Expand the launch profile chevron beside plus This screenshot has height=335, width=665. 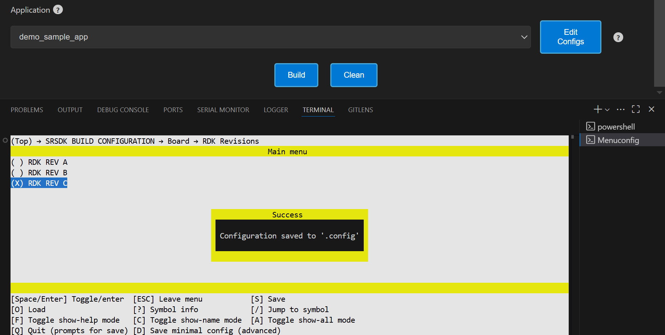[607, 110]
